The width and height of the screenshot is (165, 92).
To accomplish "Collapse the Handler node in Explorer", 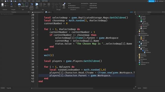I will [139, 21].
